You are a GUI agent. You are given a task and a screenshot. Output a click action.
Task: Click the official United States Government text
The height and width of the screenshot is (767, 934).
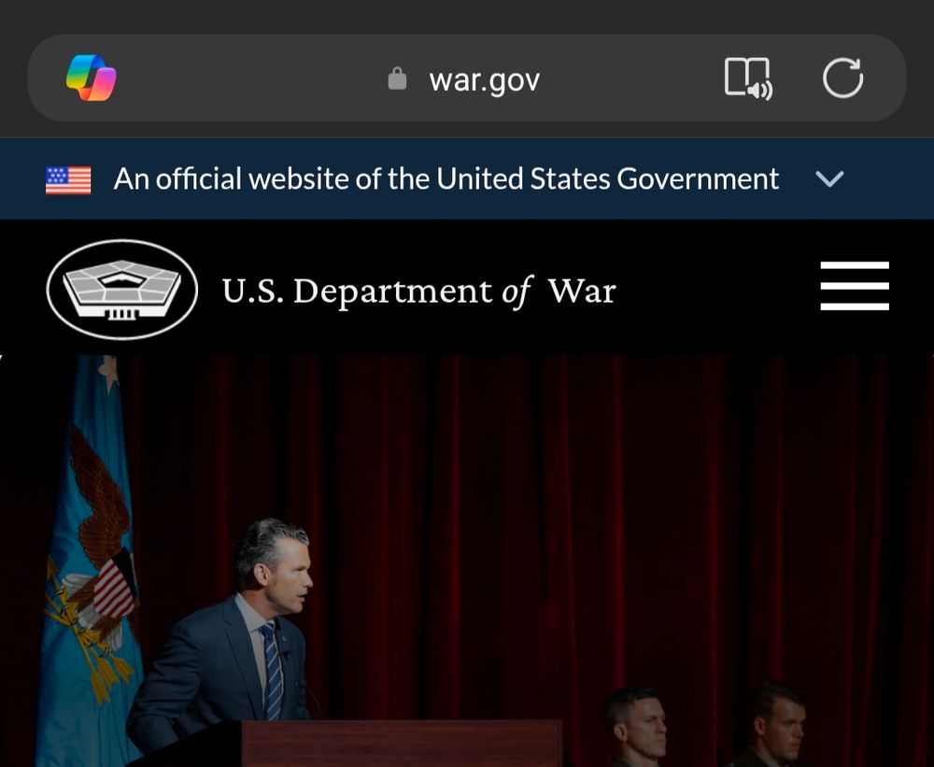coord(446,178)
